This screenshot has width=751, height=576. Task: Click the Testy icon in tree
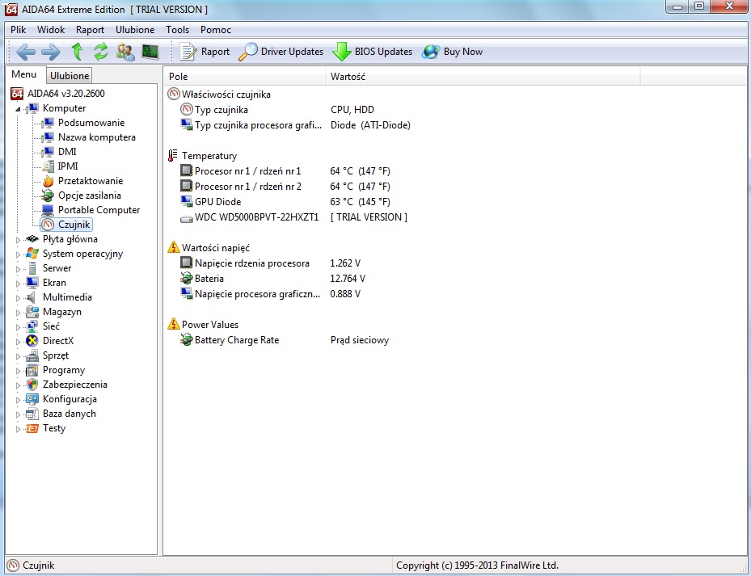click(x=32, y=428)
